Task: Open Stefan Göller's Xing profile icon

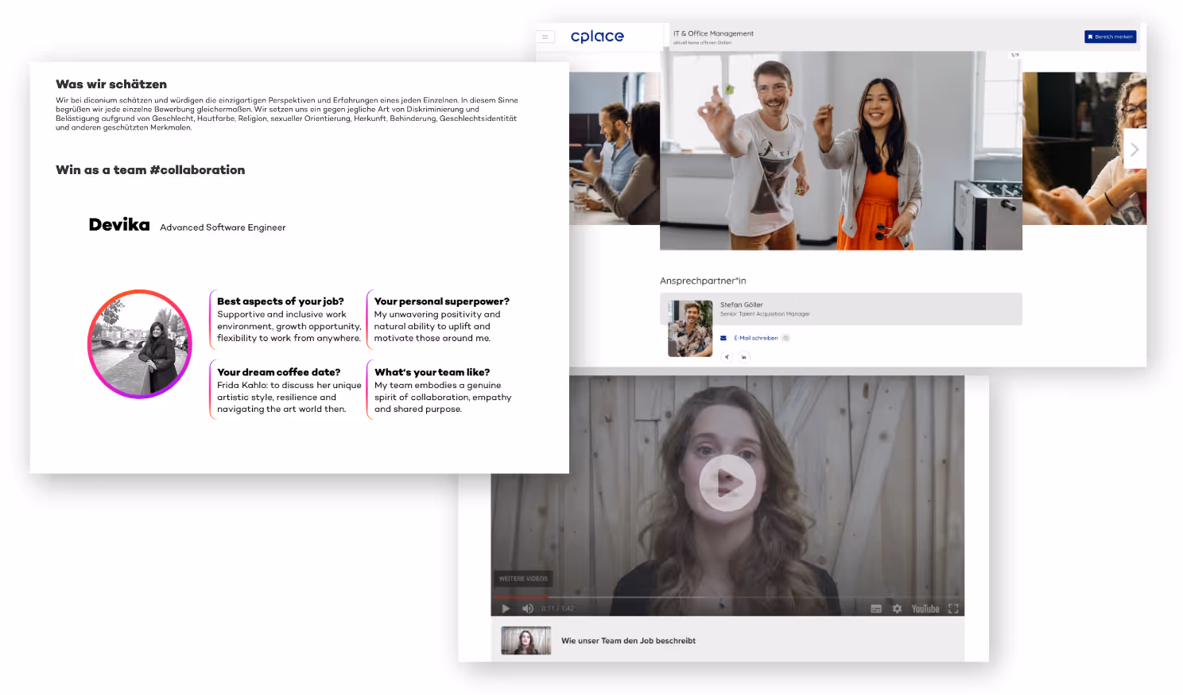Action: click(727, 357)
